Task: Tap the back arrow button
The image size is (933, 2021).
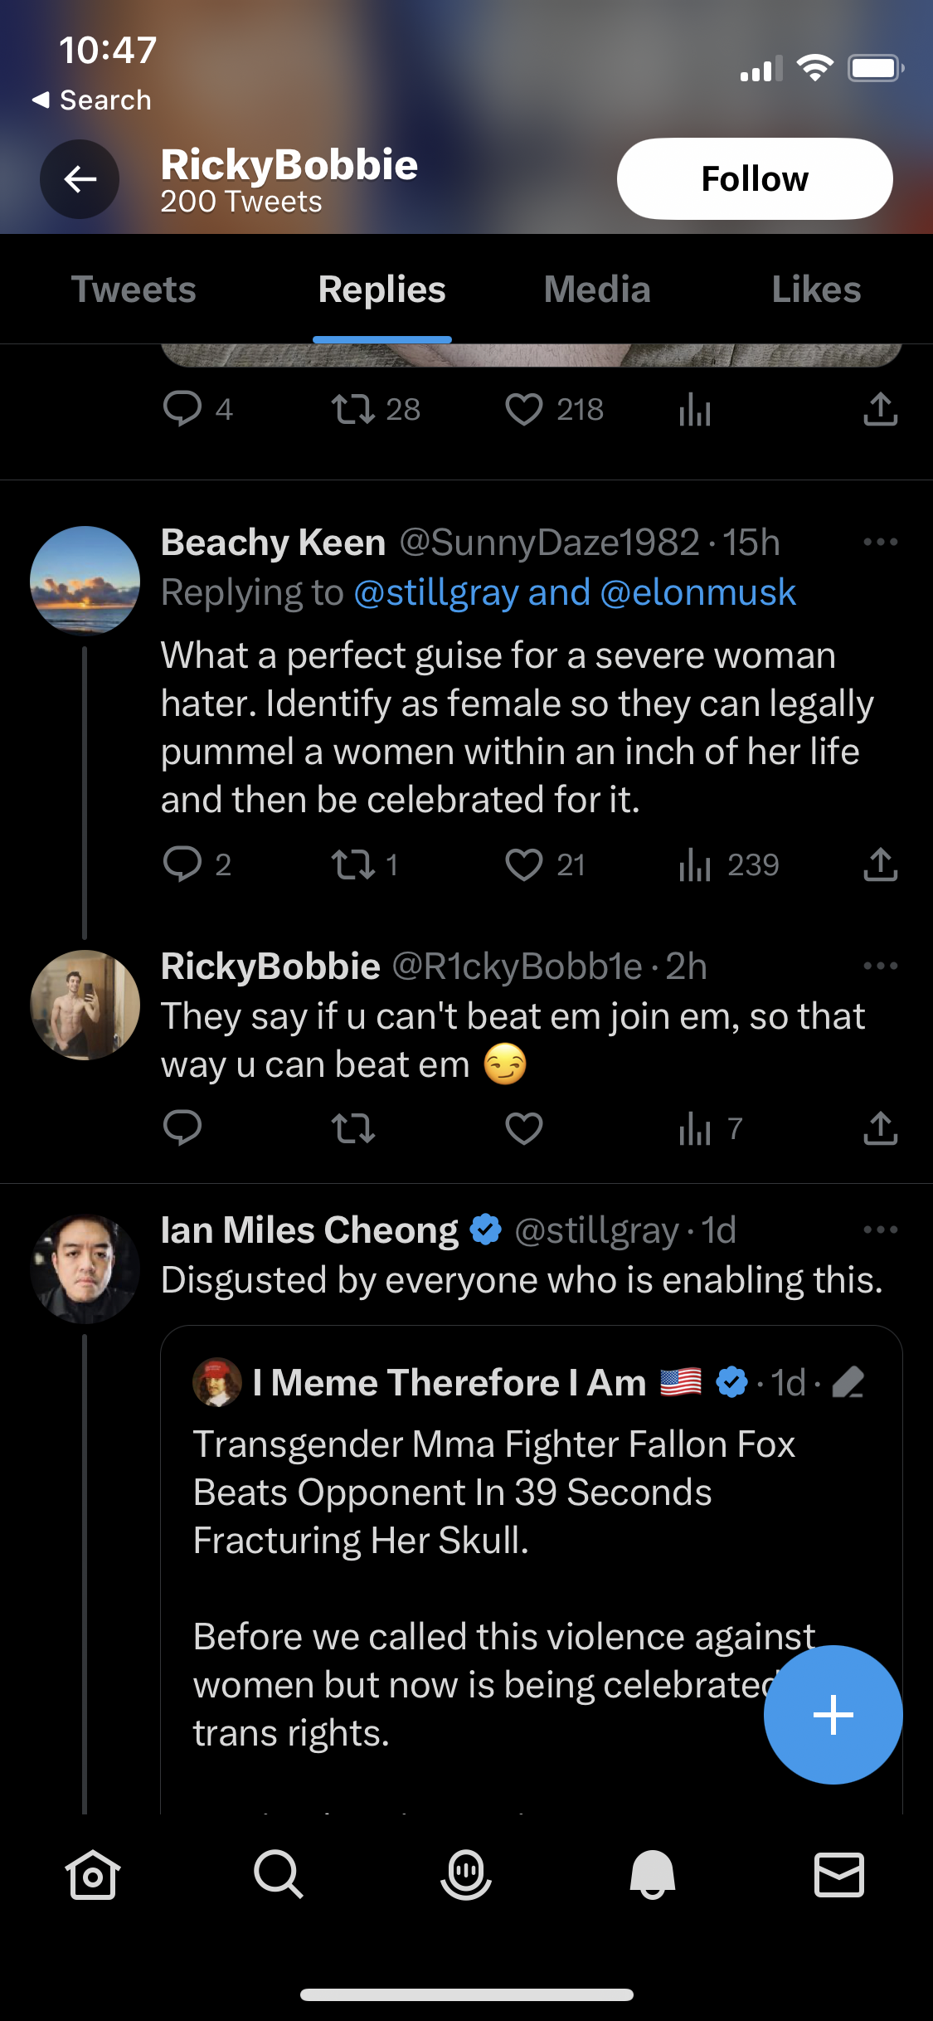Action: pyautogui.click(x=80, y=179)
